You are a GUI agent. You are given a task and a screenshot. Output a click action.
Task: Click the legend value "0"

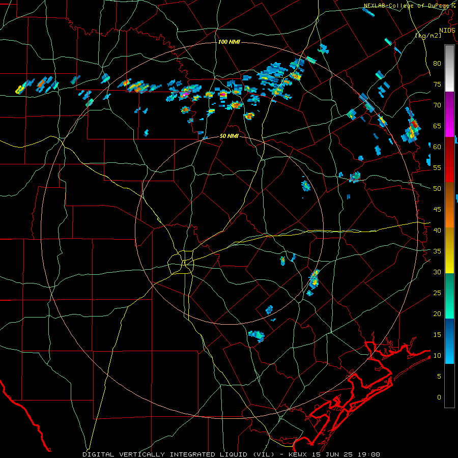click(x=439, y=397)
